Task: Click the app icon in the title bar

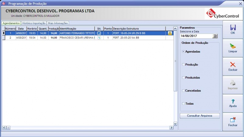Action: click(4, 3)
